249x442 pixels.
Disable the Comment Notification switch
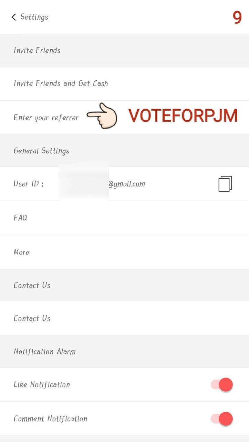(222, 419)
